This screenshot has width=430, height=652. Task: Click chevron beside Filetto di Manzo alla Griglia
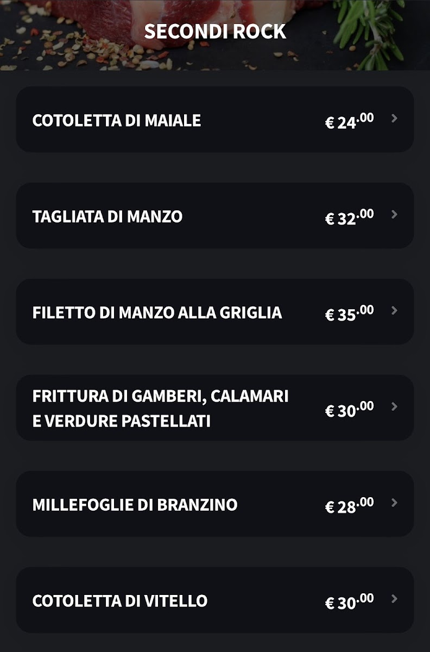point(395,311)
